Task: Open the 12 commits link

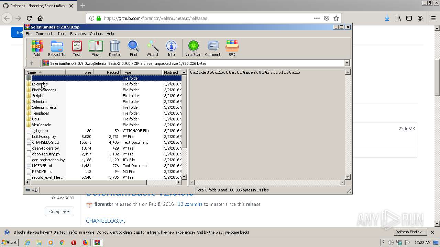Action: 190,204
